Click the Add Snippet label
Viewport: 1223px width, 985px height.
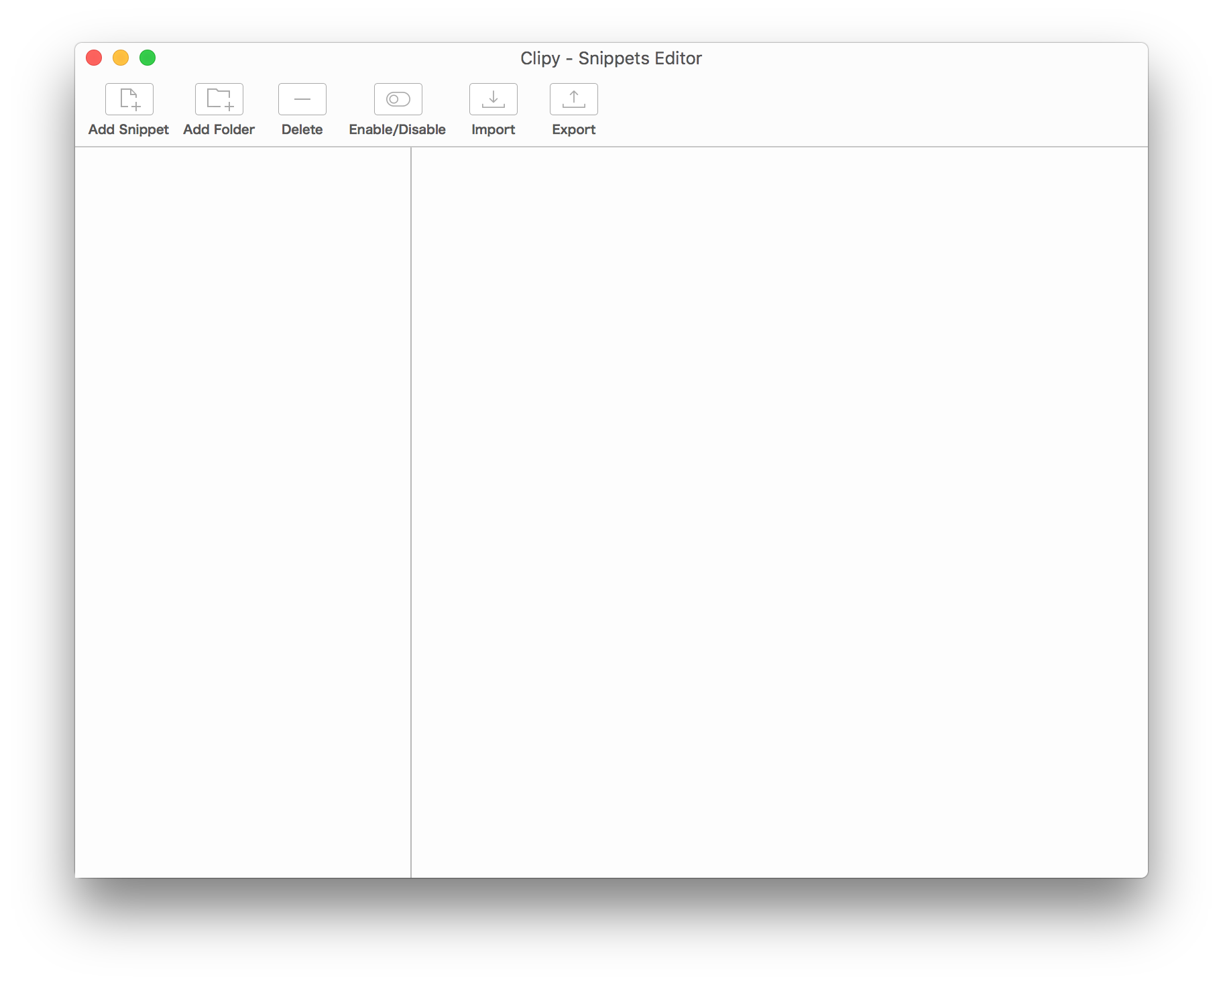128,129
